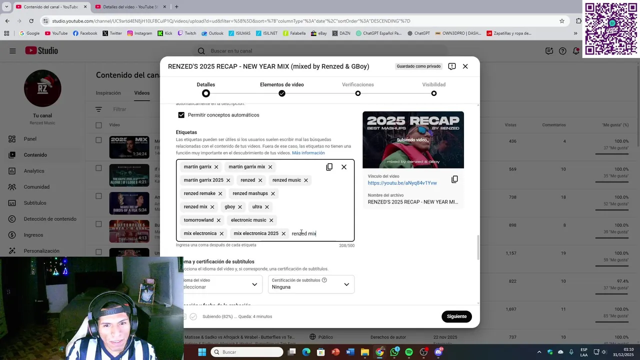The height and width of the screenshot is (360, 640).
Task: Select the 5:34 video row checkbox
Action: click(x=98, y=196)
